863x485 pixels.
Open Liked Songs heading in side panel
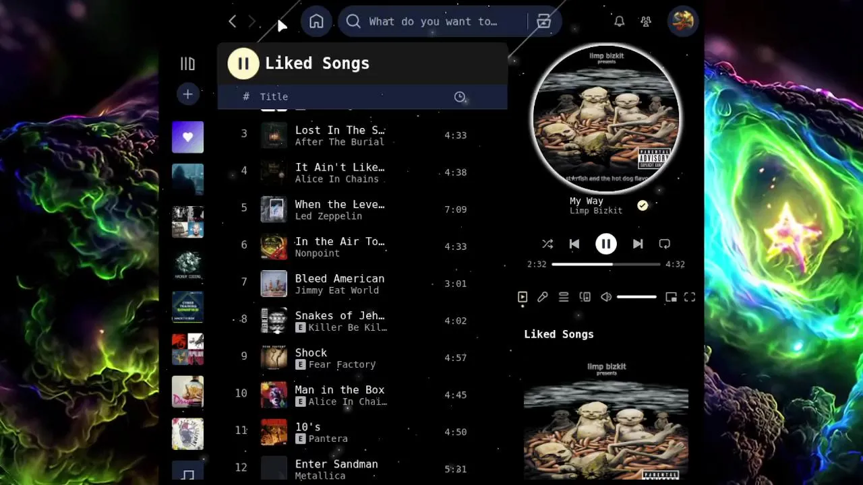(559, 334)
